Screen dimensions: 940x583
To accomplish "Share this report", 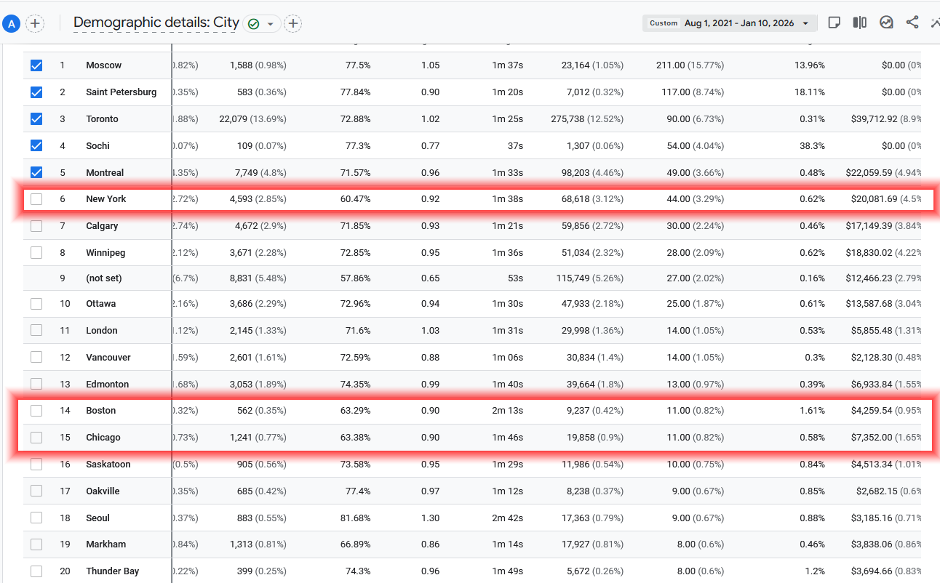I will (x=912, y=23).
